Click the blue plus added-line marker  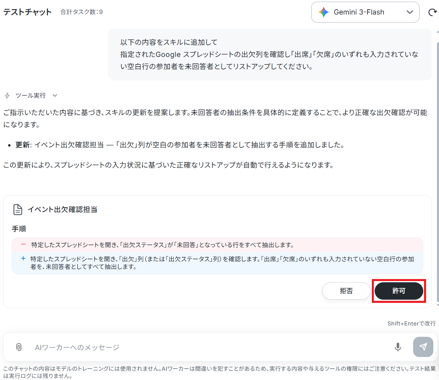pos(23,258)
